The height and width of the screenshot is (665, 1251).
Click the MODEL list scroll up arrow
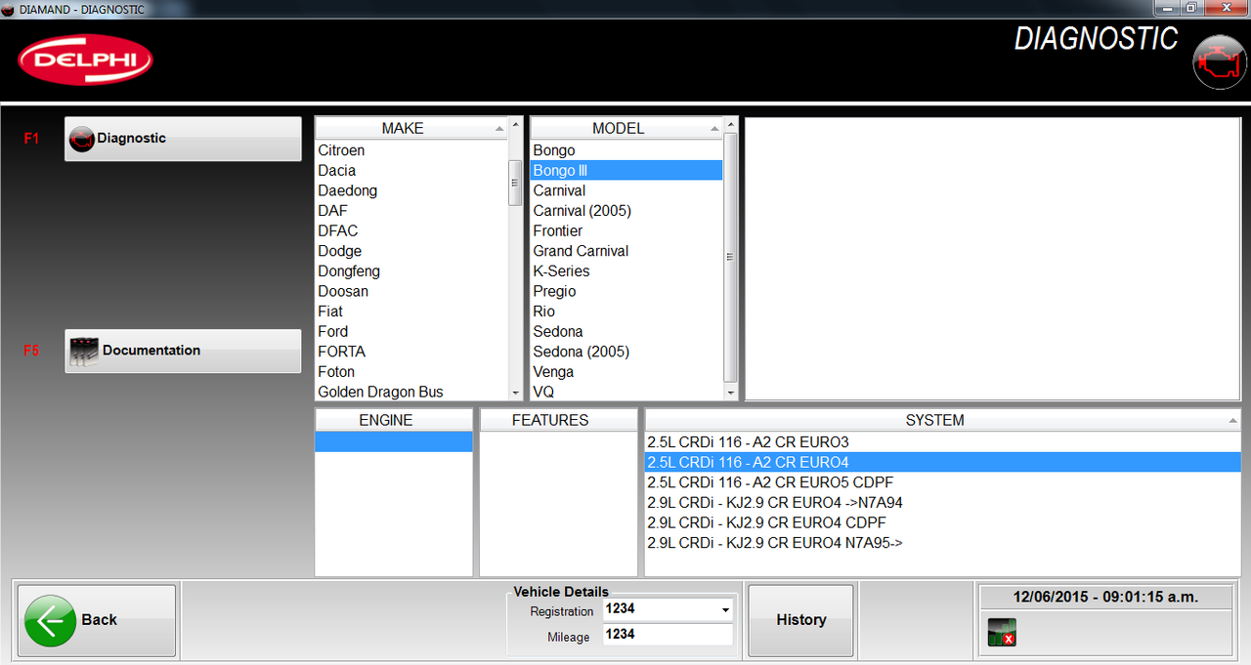[x=730, y=127]
